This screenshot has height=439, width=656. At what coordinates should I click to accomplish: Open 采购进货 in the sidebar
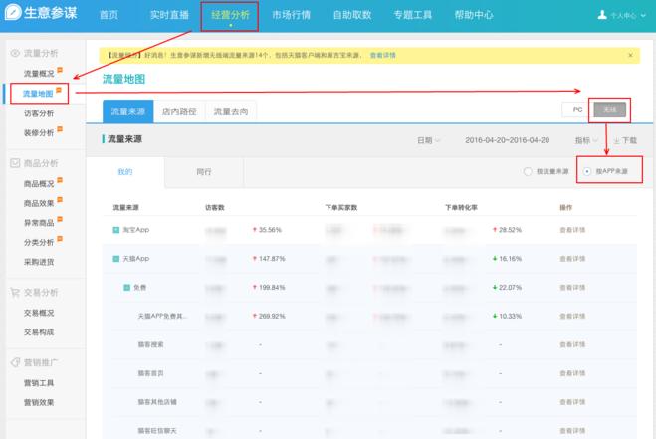point(39,262)
